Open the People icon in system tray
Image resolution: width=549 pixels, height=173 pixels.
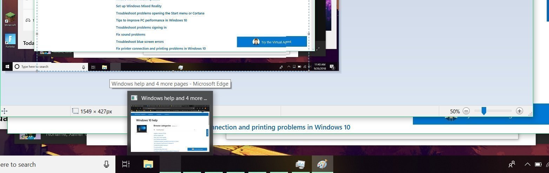512,164
